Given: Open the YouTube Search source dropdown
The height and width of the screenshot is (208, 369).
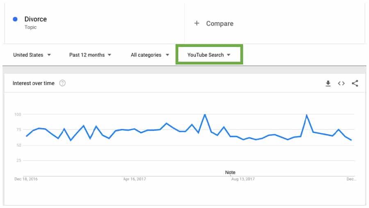Looking at the screenshot, I should [209, 55].
